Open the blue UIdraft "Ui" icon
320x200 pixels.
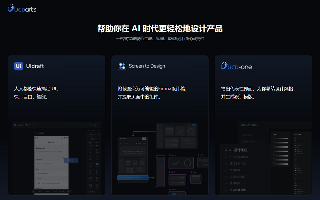coord(18,66)
